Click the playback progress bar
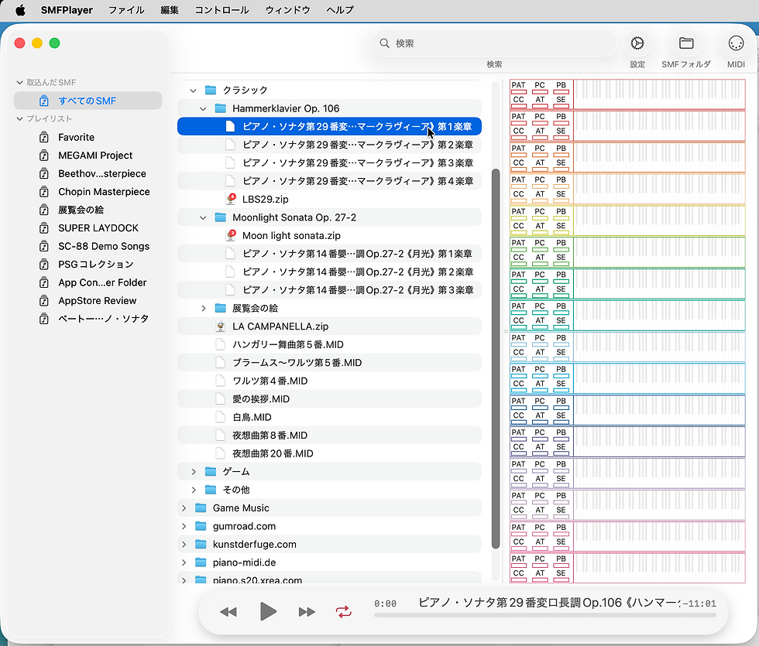The height and width of the screenshot is (646, 759). pyautogui.click(x=545, y=616)
